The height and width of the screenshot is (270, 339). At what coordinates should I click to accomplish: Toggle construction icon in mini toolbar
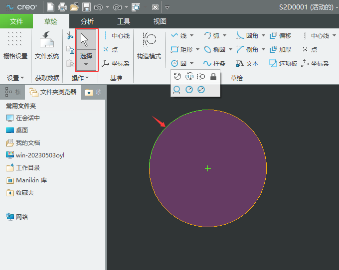click(x=201, y=76)
